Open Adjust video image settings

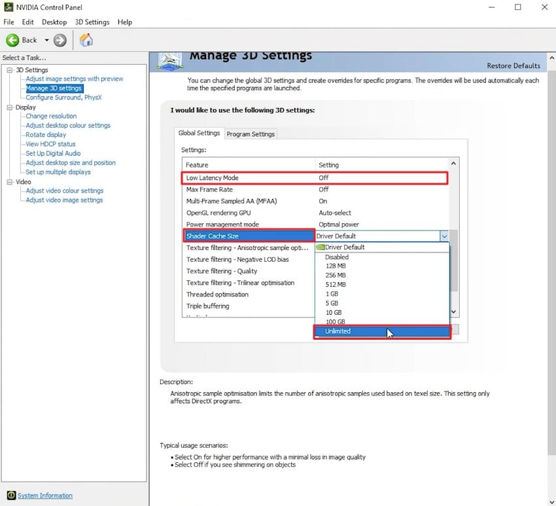click(x=64, y=200)
